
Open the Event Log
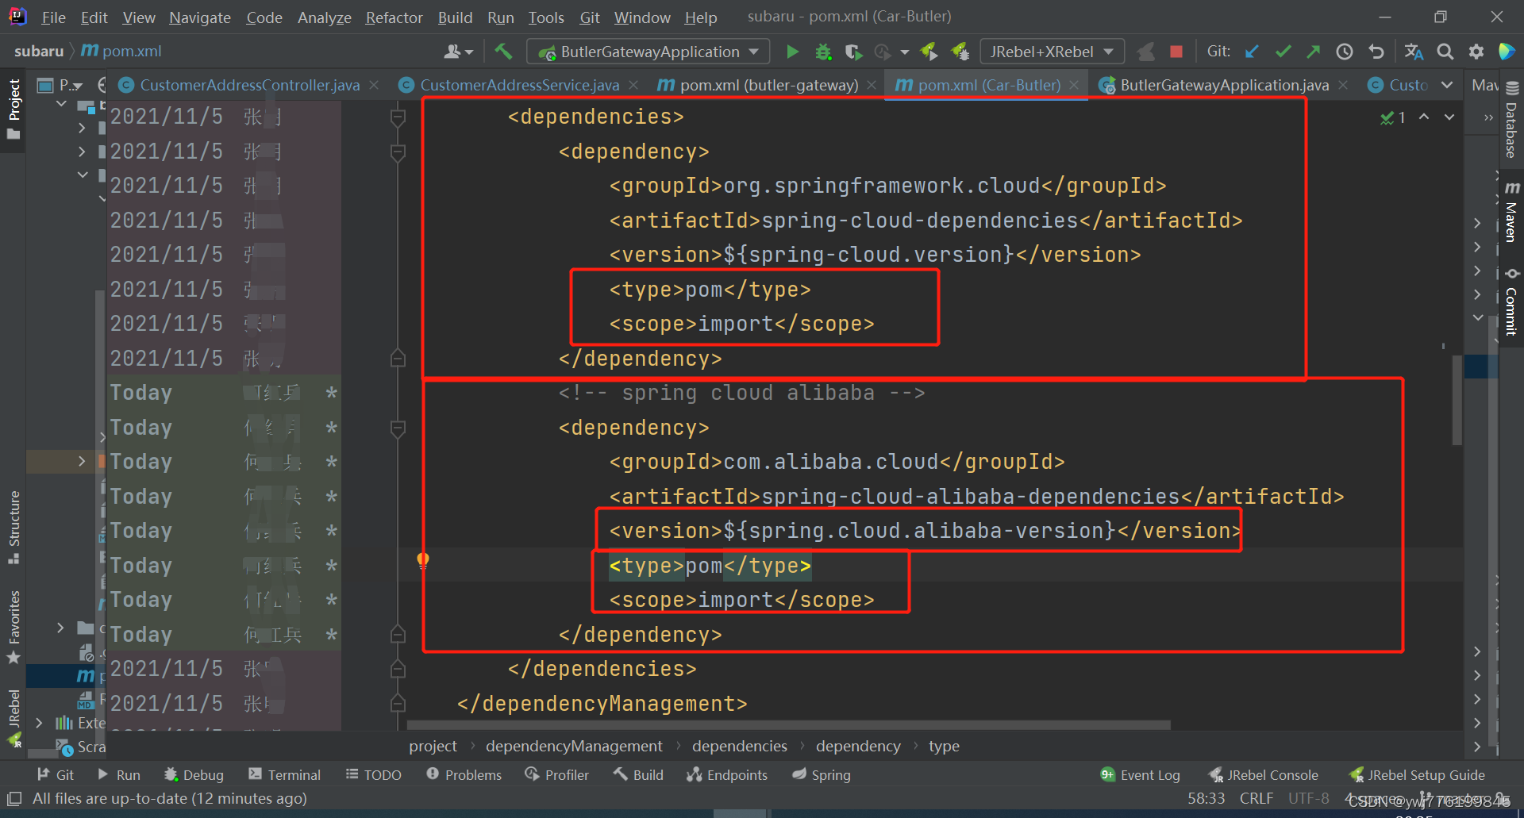[x=1140, y=774]
